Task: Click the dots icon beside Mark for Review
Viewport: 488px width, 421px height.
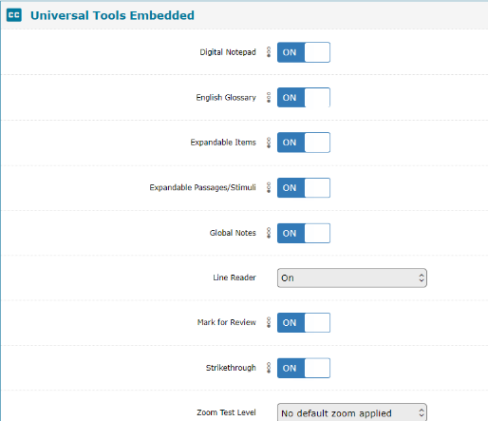Action: click(x=269, y=322)
